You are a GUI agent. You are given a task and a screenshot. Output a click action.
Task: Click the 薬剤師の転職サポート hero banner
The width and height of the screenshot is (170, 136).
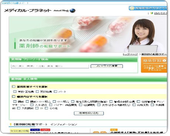pyautogui.click(x=88, y=34)
